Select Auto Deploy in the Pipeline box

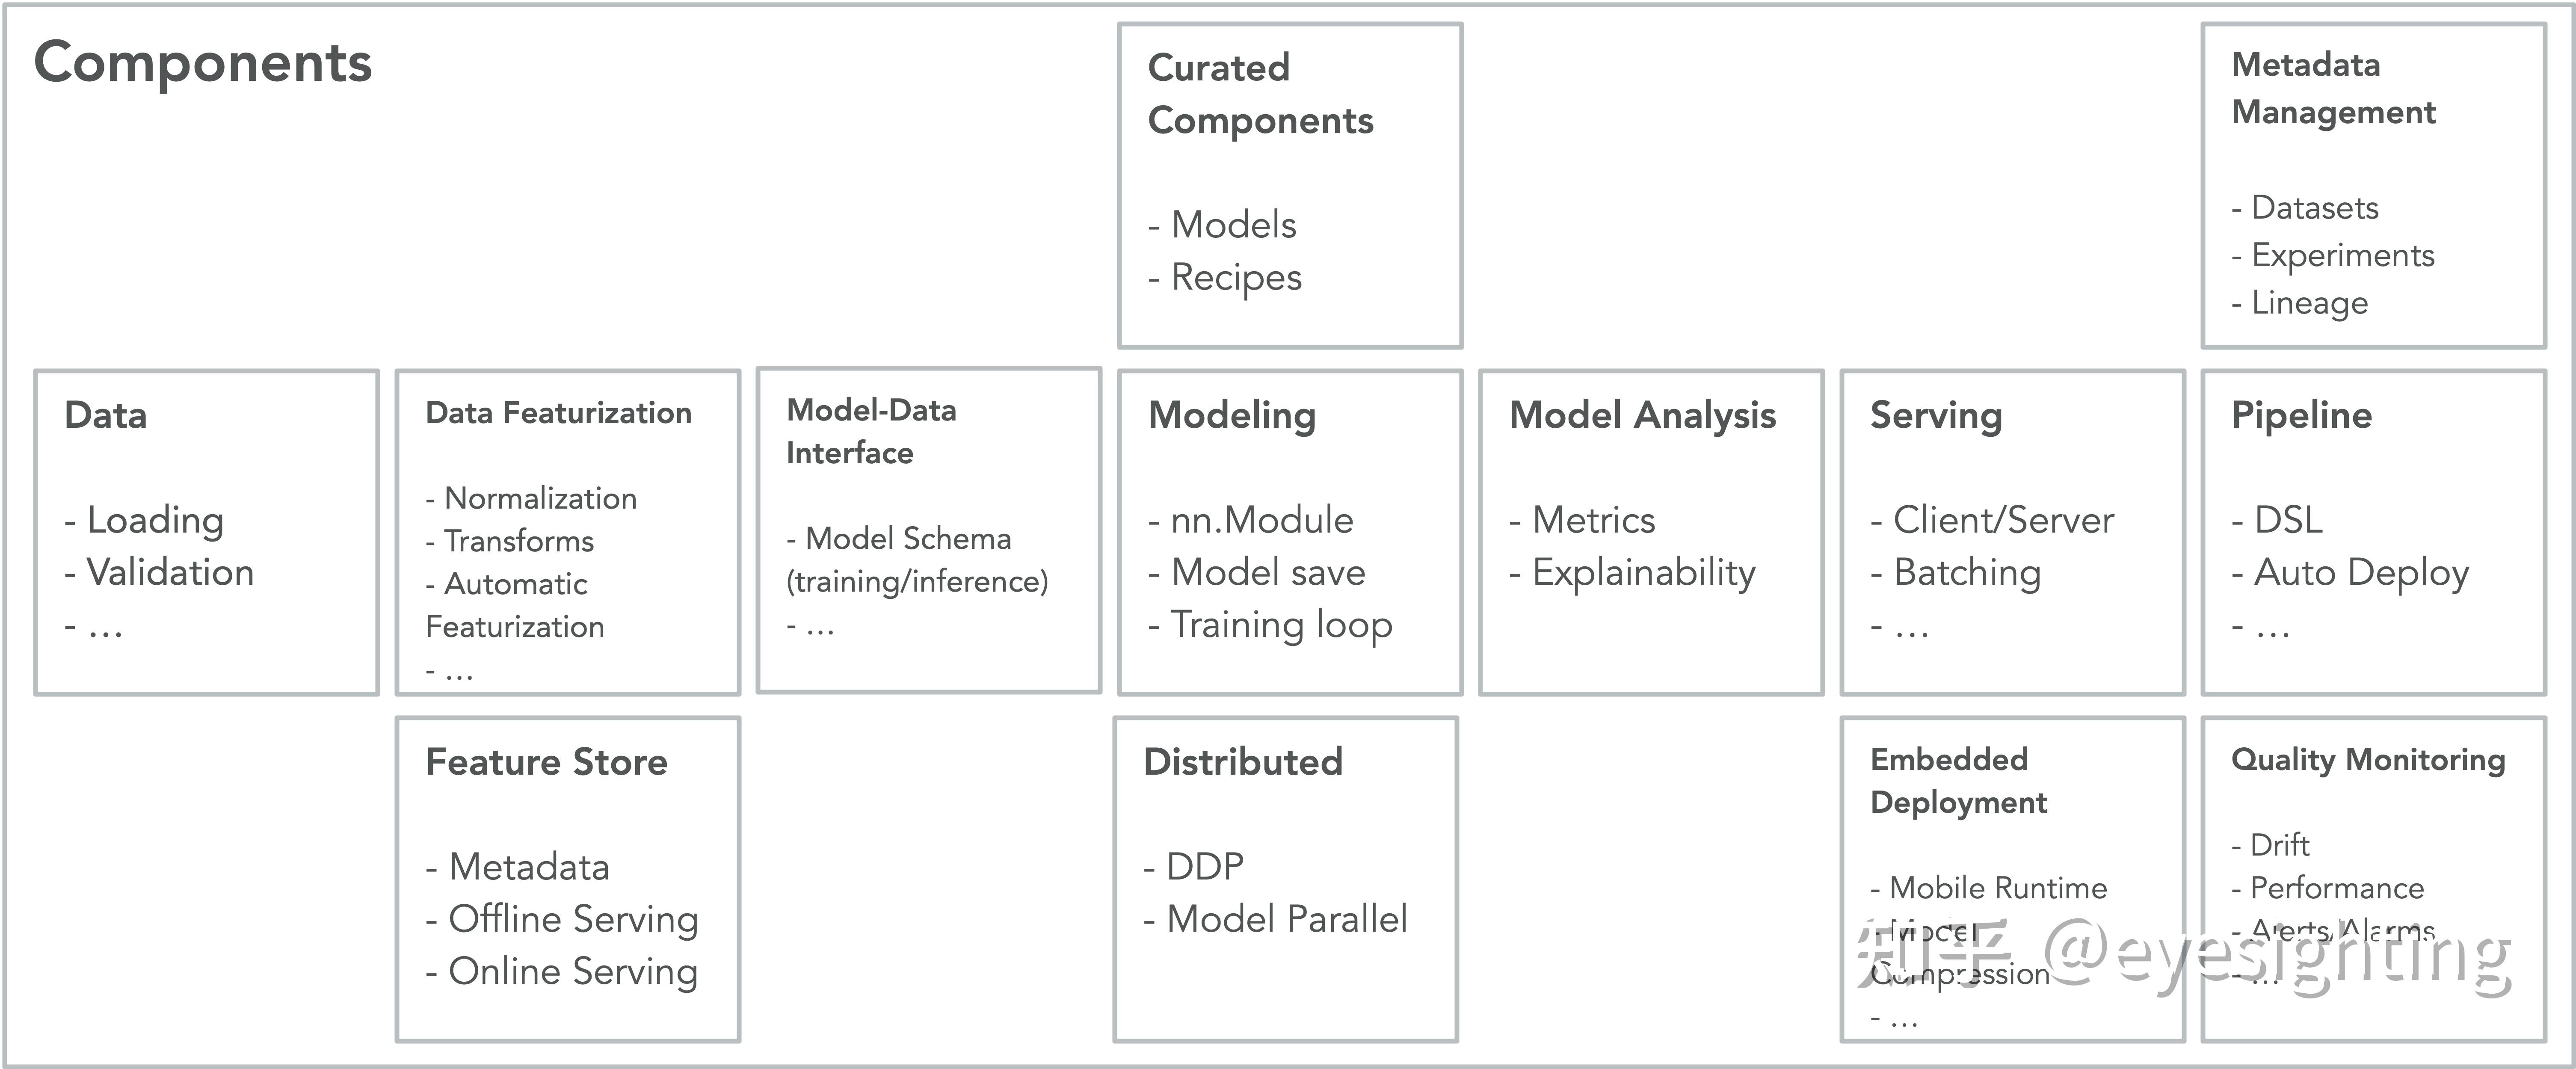point(2360,572)
